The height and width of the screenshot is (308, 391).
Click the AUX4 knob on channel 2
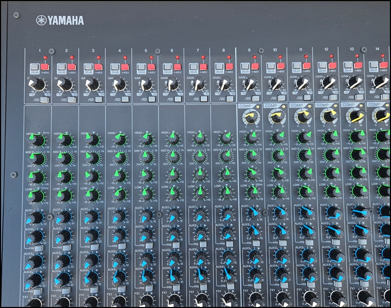[63, 279]
